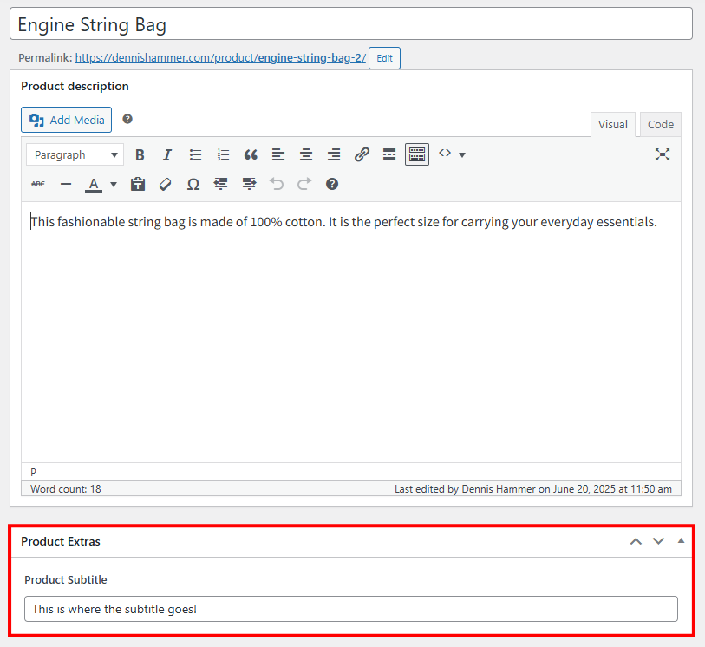Insert the Read More tag
Viewport: 705px width, 647px height.
click(x=389, y=154)
